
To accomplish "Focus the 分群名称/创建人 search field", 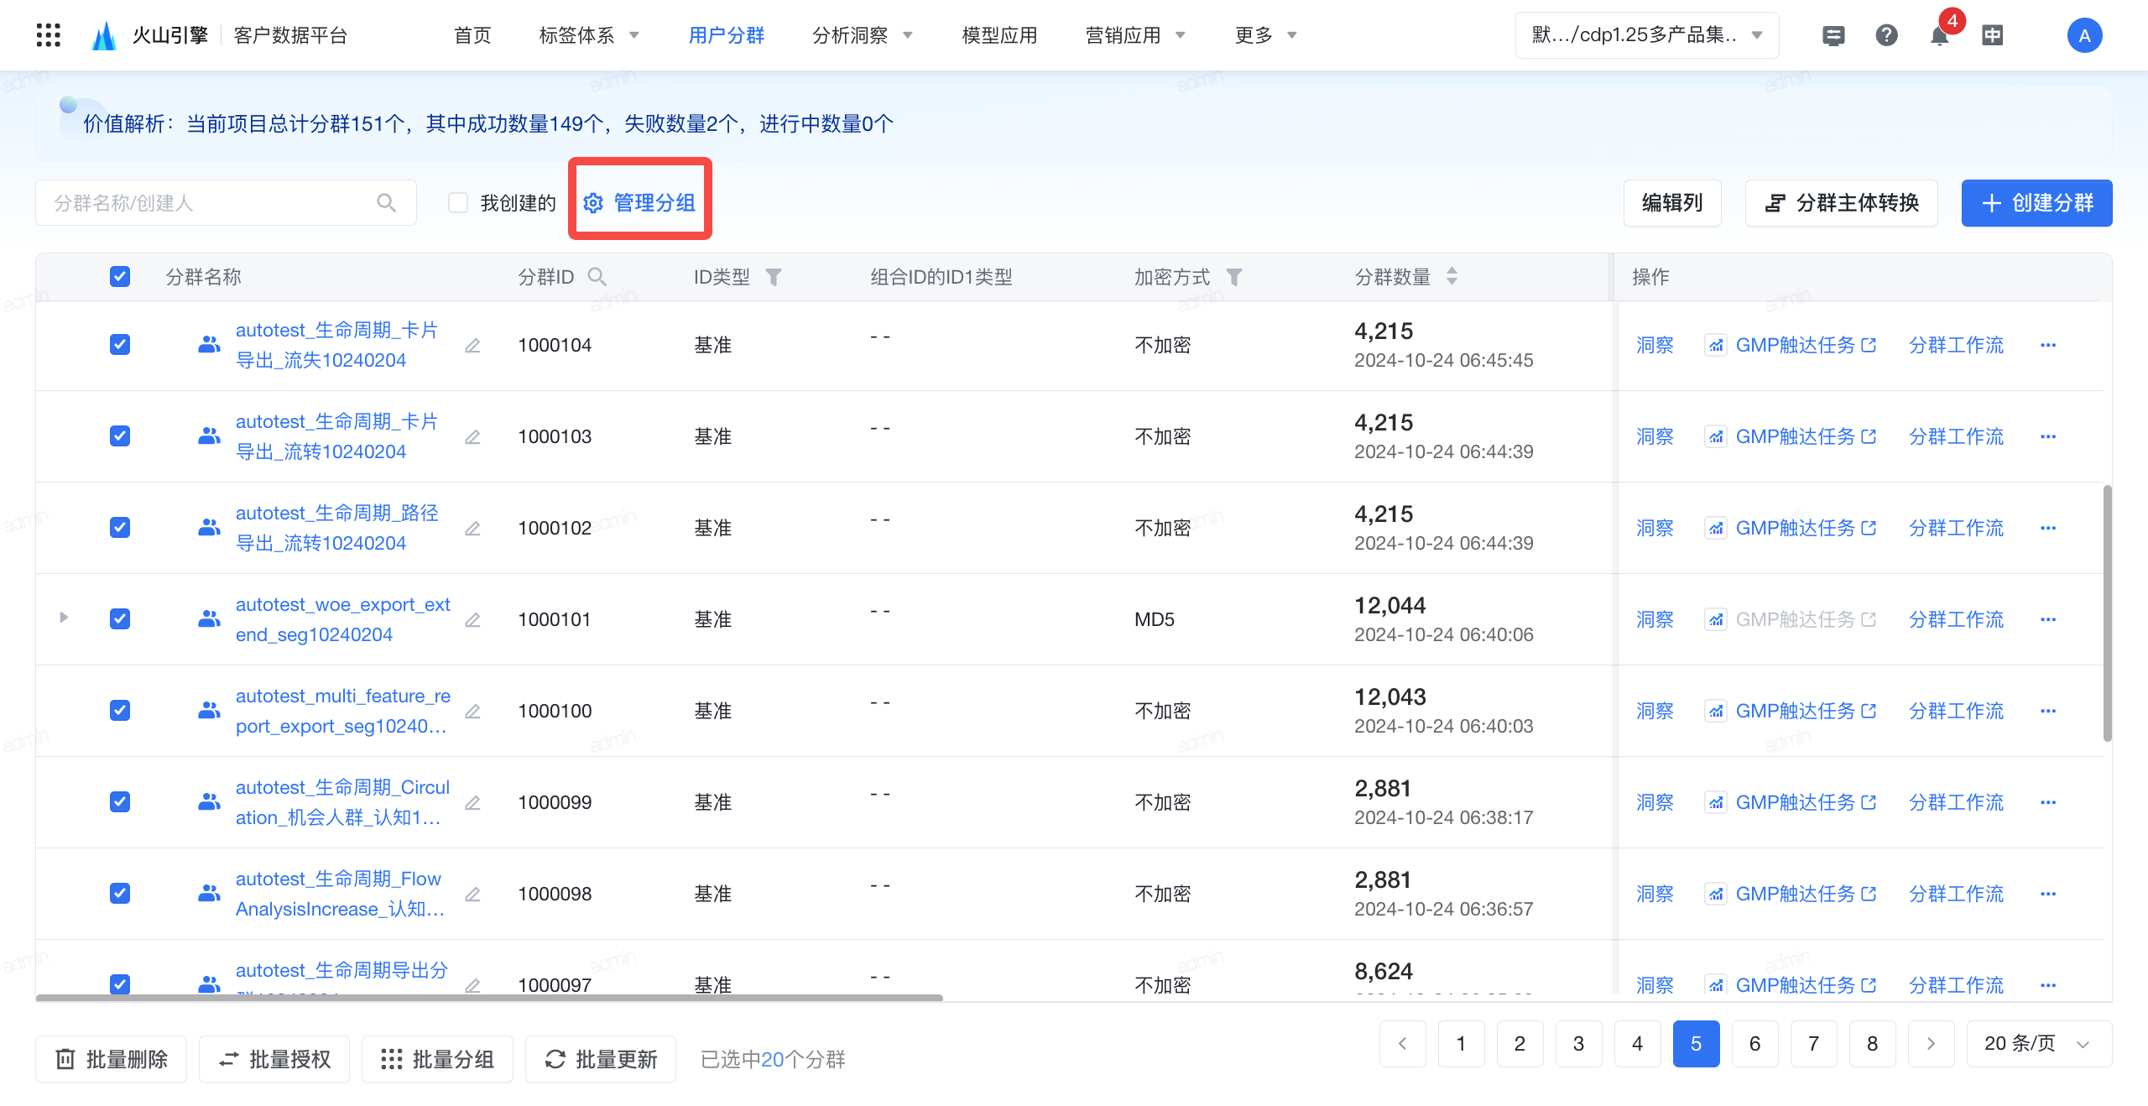I will [226, 202].
